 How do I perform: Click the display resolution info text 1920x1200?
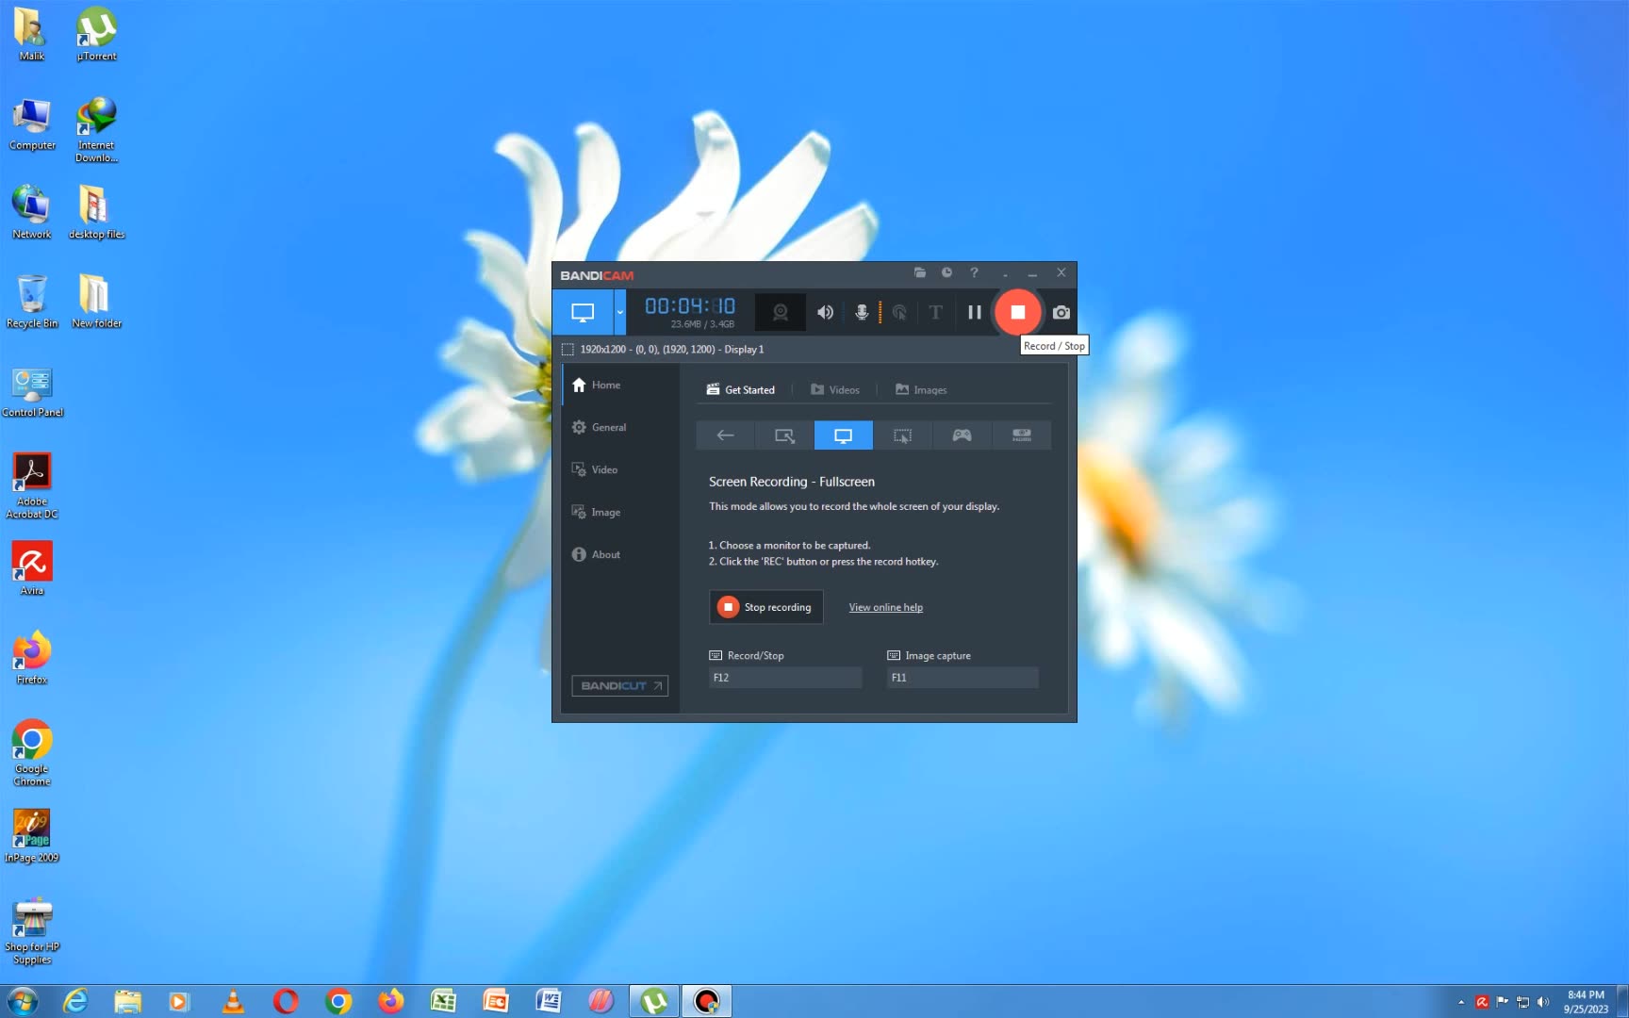[x=671, y=350]
